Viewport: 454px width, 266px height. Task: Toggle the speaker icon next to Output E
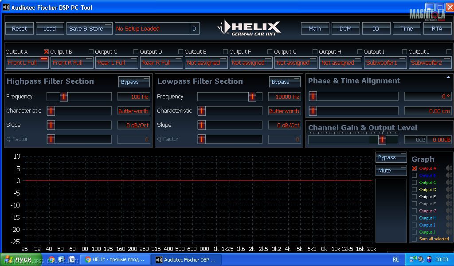(x=449, y=197)
